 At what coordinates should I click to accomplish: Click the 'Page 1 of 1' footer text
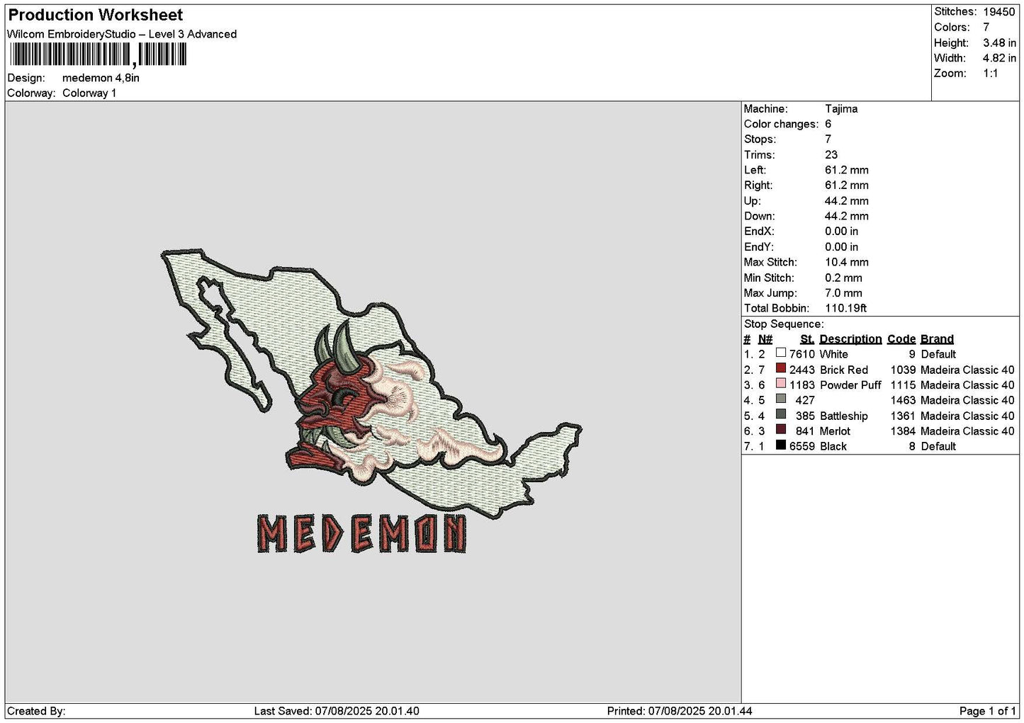[987, 711]
